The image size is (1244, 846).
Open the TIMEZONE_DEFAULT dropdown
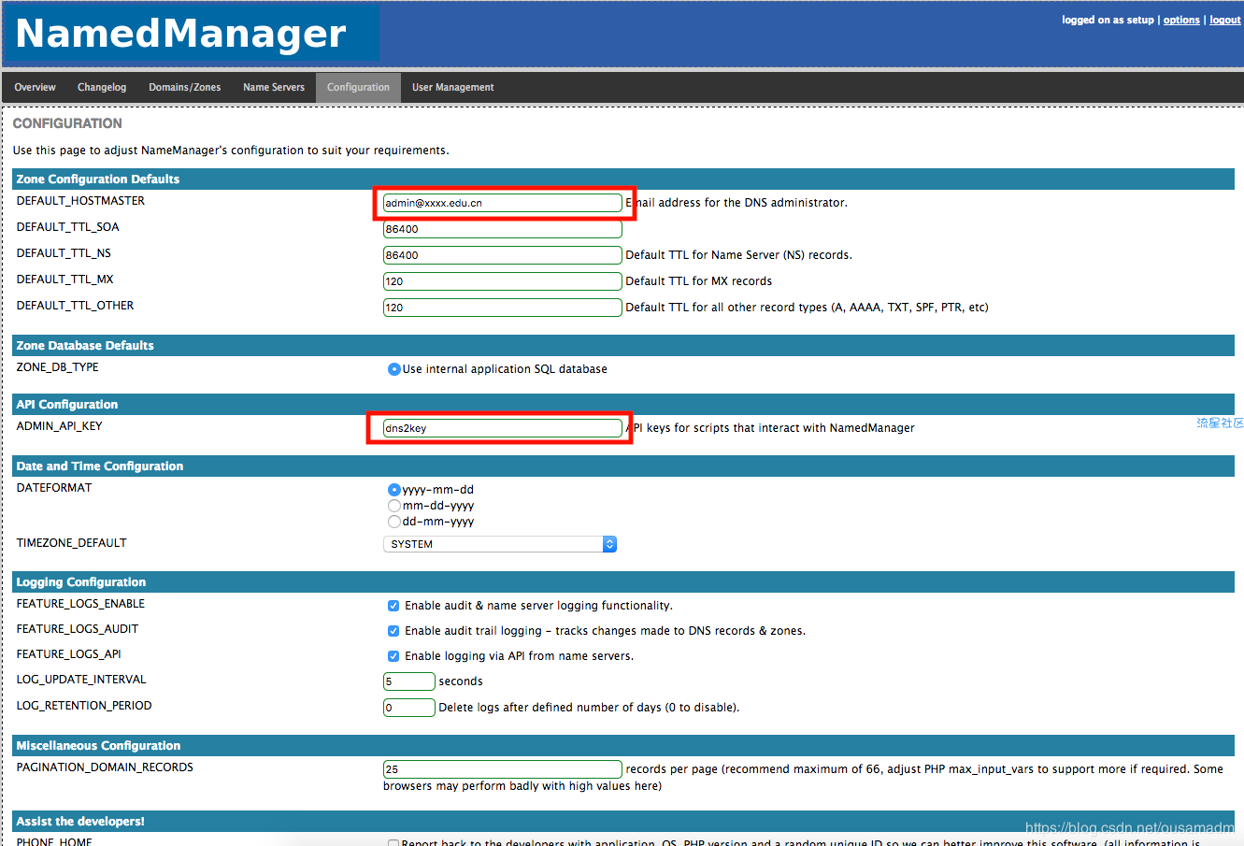[x=500, y=544]
